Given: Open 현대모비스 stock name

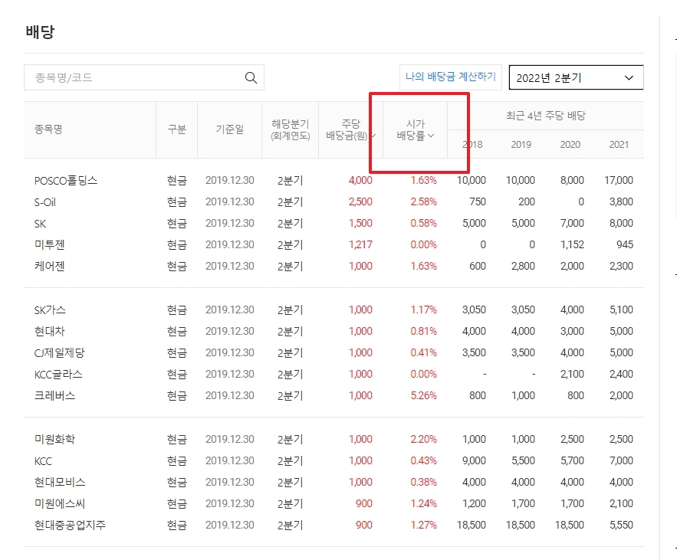Looking at the screenshot, I should 60,483.
